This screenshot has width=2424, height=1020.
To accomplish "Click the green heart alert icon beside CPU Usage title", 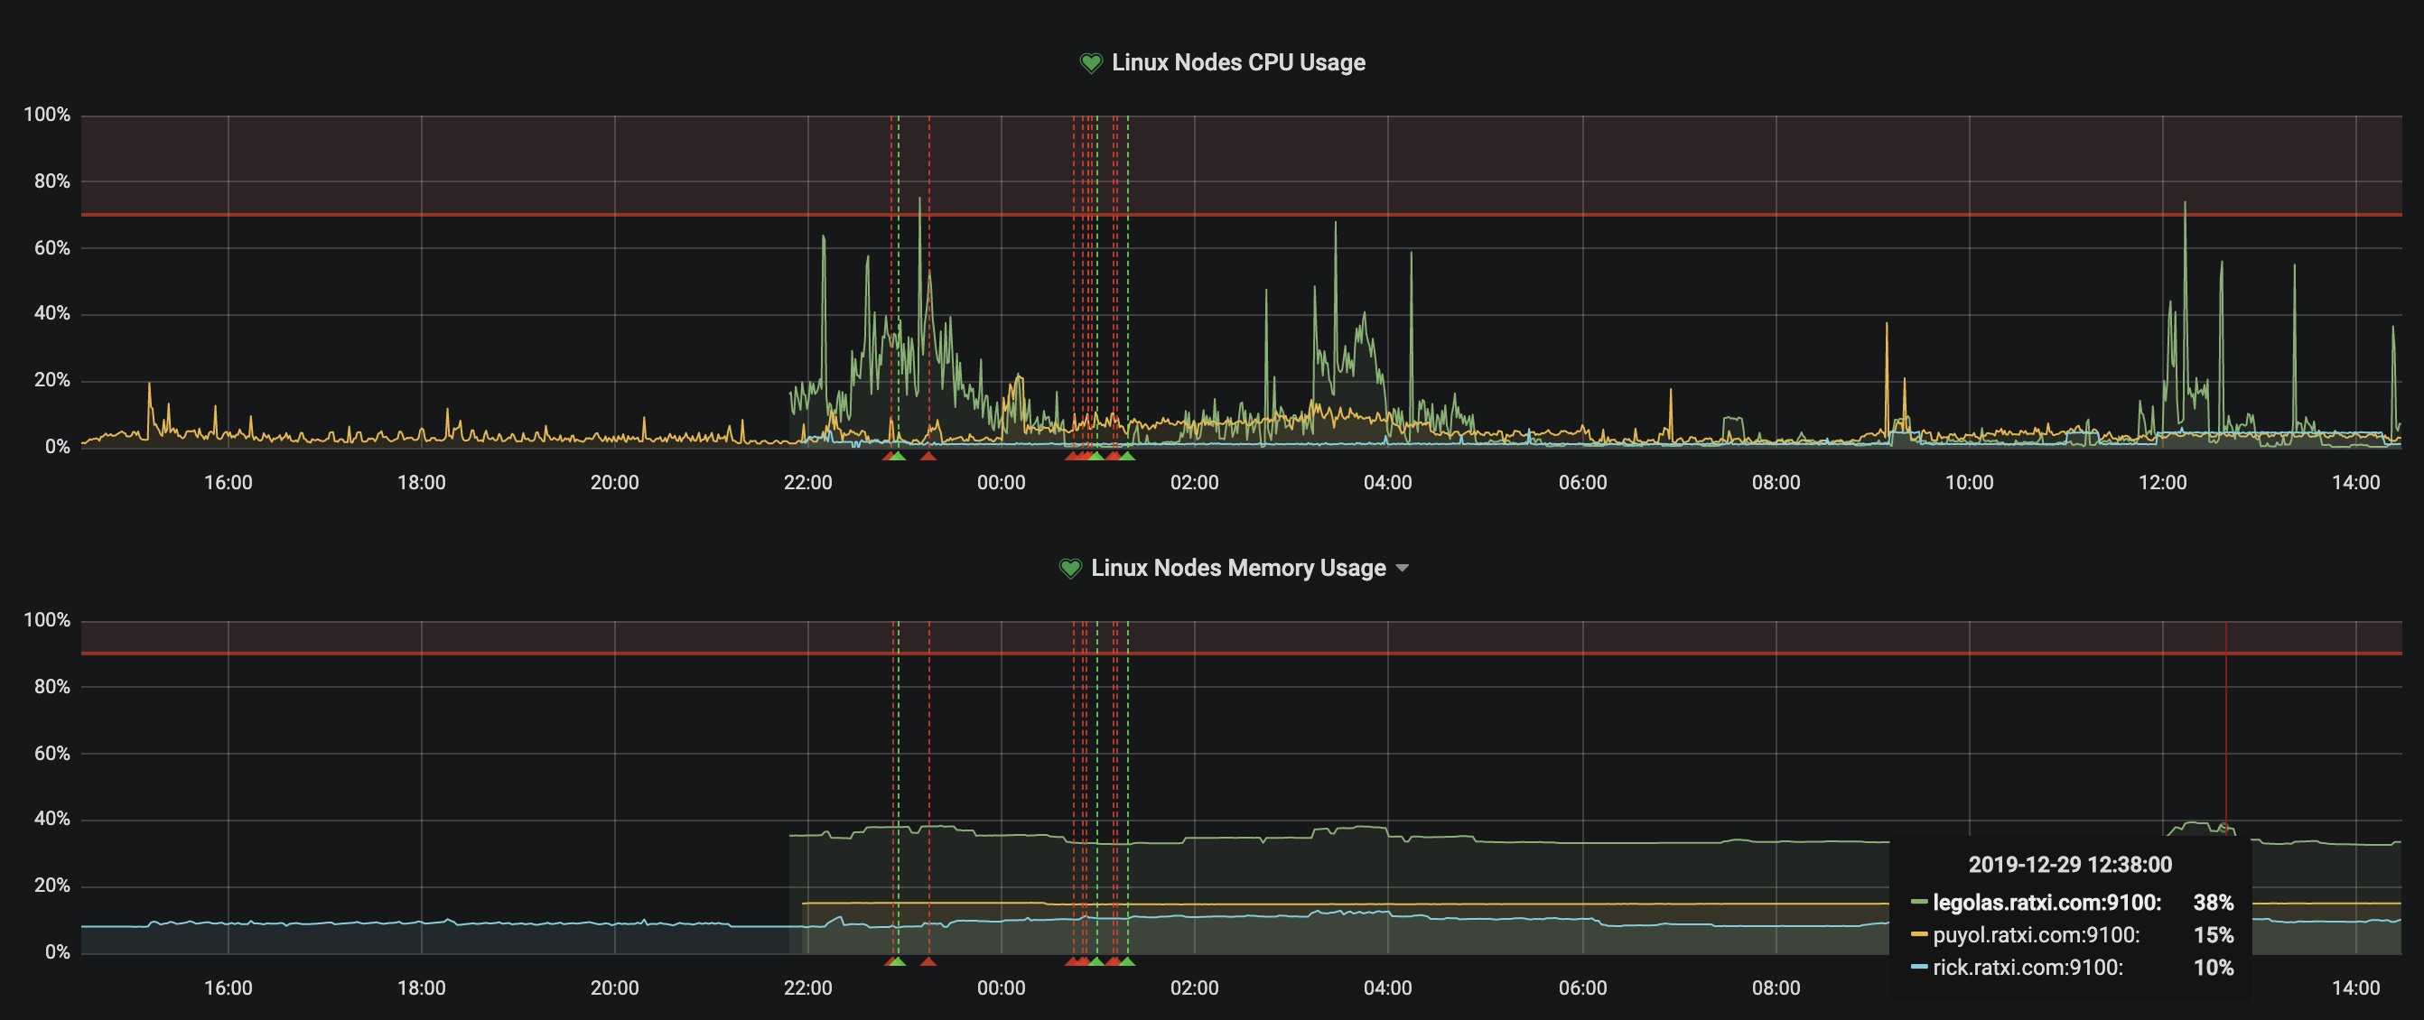I will click(1091, 63).
